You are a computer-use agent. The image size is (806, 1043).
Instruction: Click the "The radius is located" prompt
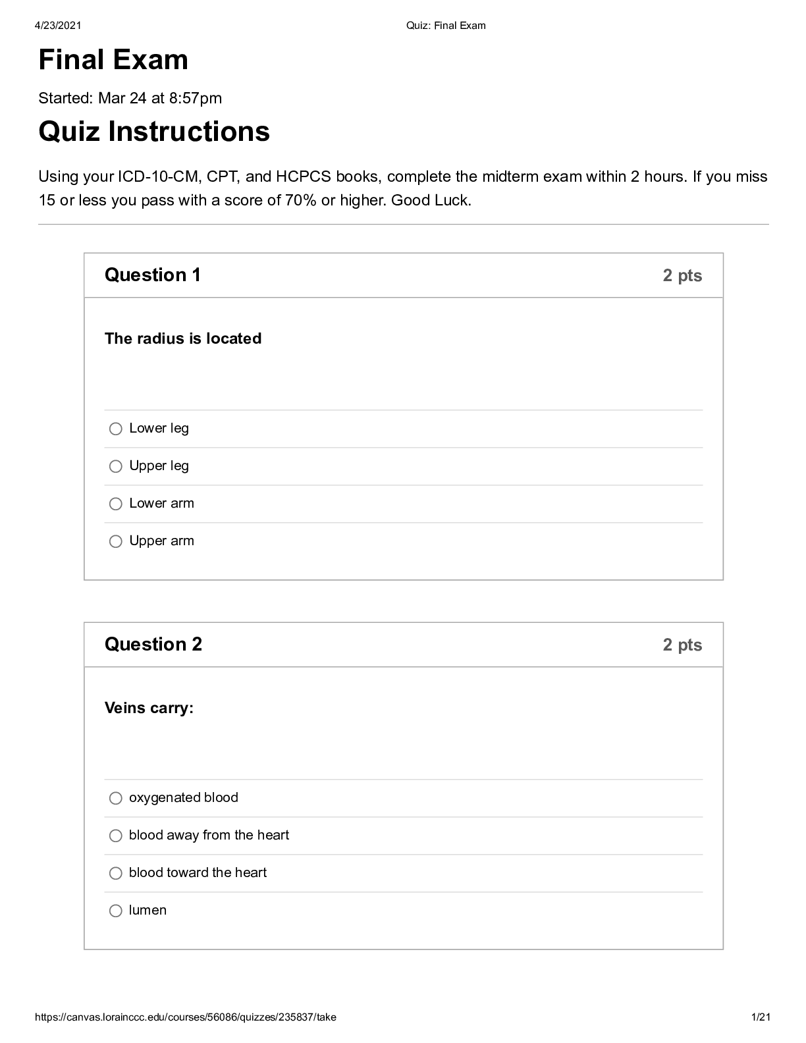click(x=183, y=338)
